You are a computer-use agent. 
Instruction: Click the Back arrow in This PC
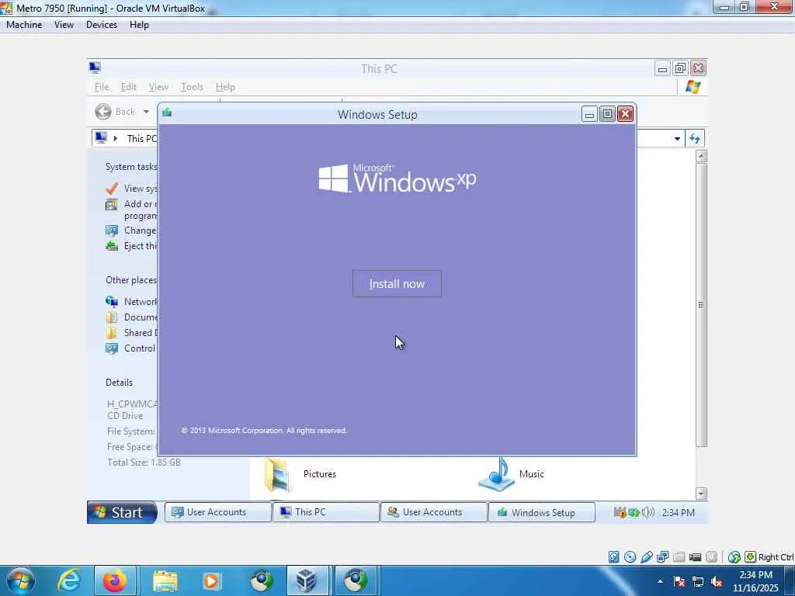103,112
